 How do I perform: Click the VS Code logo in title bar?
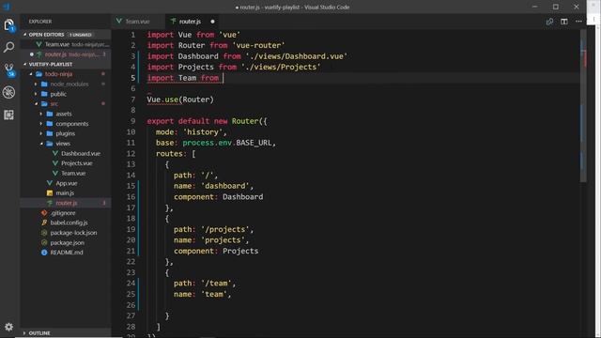click(x=7, y=7)
